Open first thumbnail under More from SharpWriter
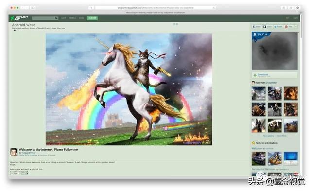311x191 pixels. 259,93
